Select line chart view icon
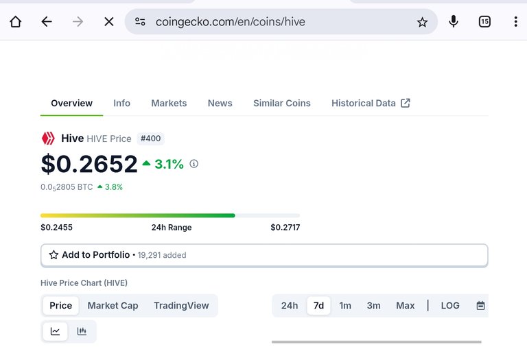Image resolution: width=527 pixels, height=347 pixels. pyautogui.click(x=55, y=331)
